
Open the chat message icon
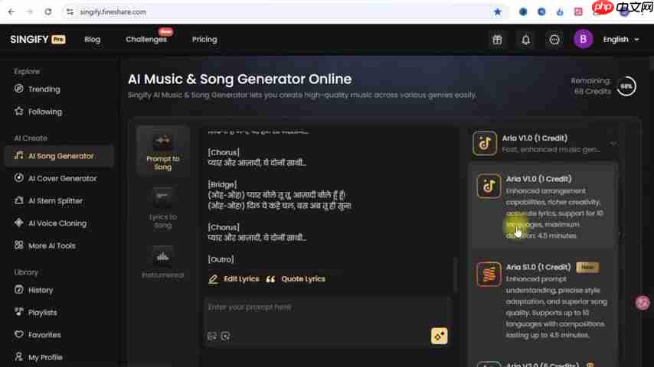(554, 40)
